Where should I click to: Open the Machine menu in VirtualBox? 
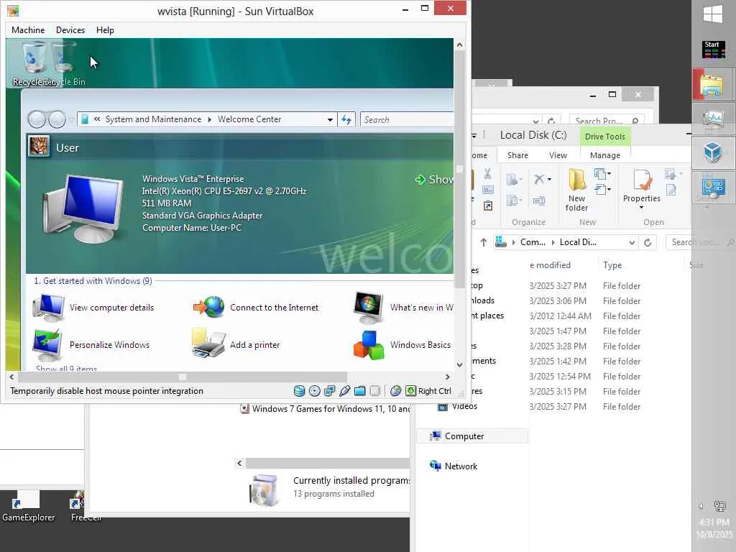point(28,30)
